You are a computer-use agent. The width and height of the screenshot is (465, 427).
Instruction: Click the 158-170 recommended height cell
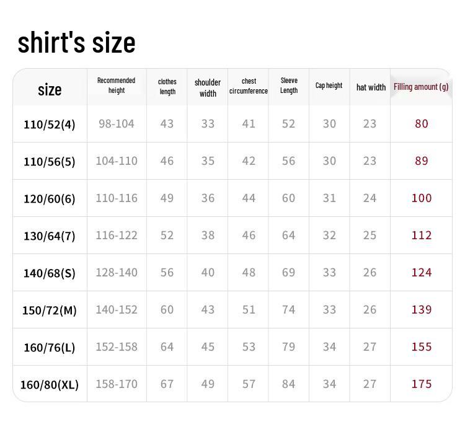(117, 384)
